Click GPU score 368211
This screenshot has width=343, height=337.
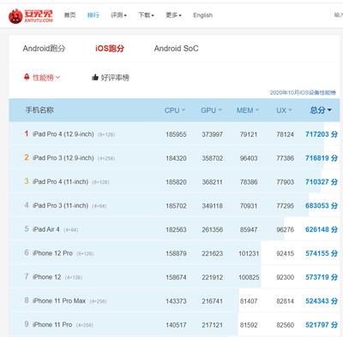(213, 182)
